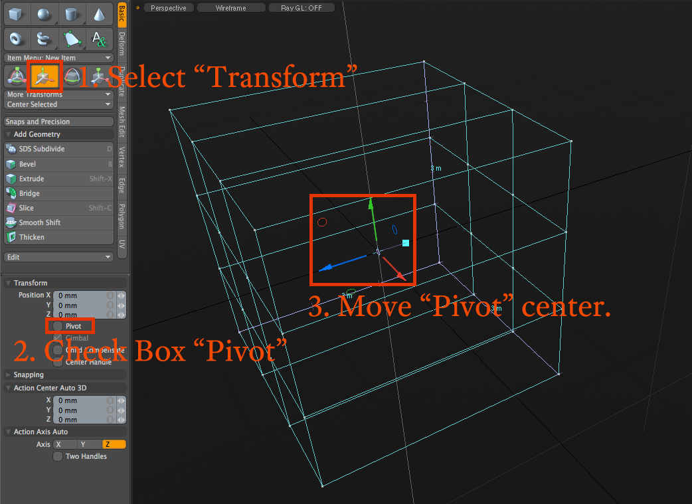Toggle the Center Handle option
The height and width of the screenshot is (504, 692).
pyautogui.click(x=58, y=362)
